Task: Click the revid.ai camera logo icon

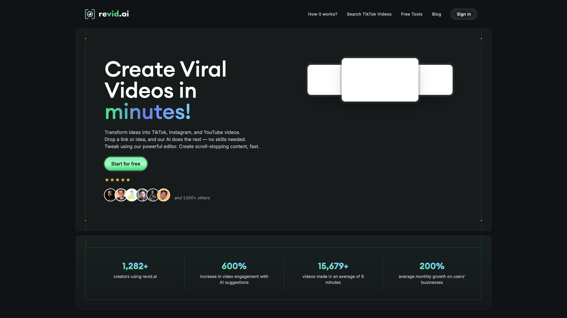Action: click(x=90, y=14)
